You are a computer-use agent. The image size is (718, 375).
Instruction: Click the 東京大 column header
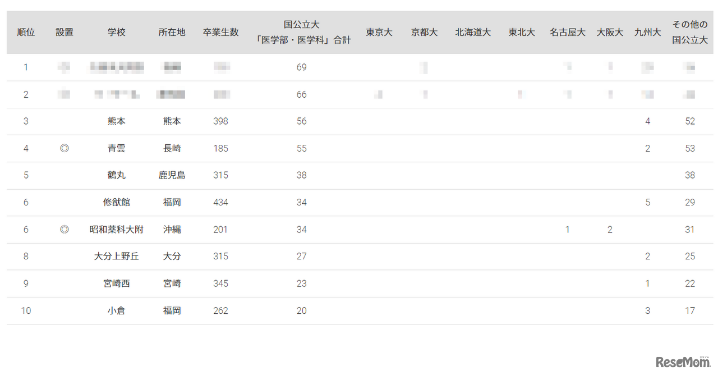(x=379, y=32)
